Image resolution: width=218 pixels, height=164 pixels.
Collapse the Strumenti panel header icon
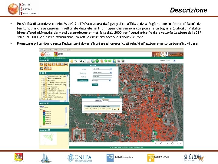[48, 60]
